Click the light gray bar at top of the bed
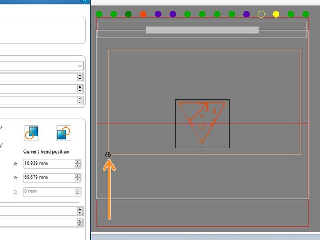Image resolution: width=320 pixels, height=240 pixels. click(202, 30)
